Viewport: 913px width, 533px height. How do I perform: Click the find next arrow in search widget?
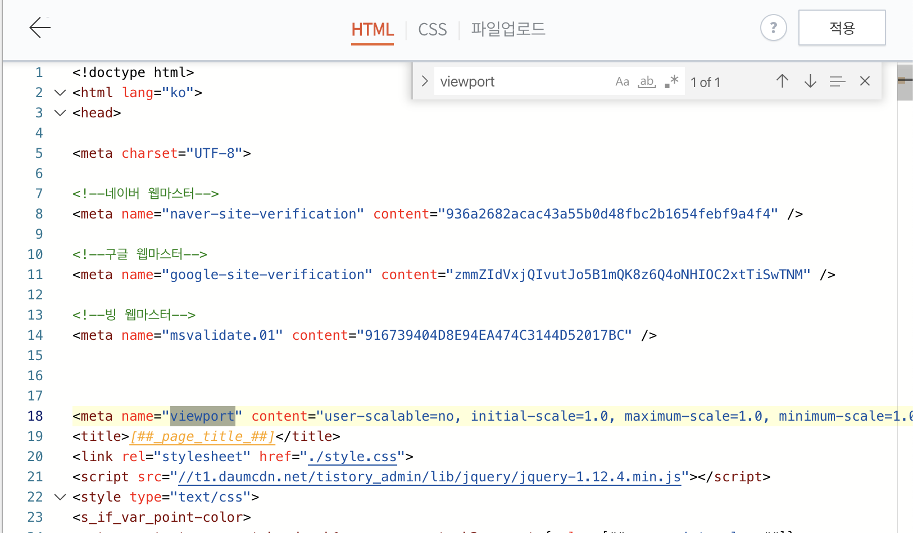810,81
